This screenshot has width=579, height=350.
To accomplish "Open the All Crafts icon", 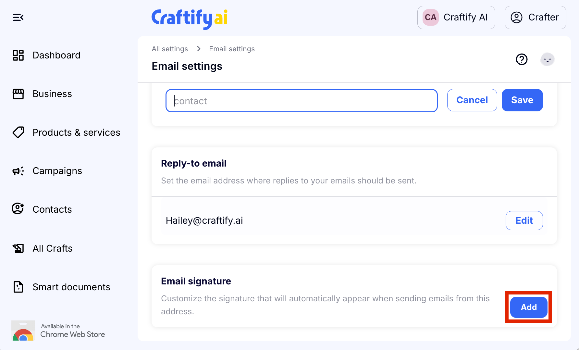I will (x=18, y=248).
